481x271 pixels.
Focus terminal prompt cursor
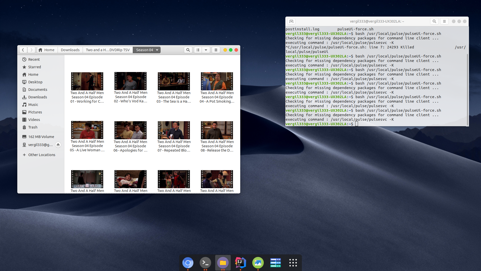click(356, 124)
